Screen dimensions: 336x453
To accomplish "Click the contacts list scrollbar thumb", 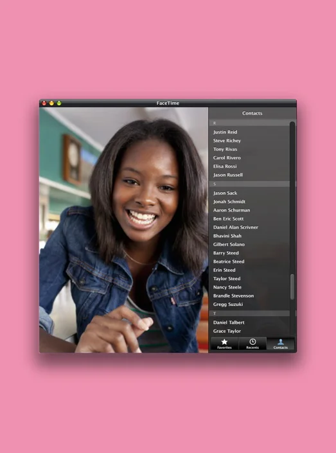I will point(292,287).
